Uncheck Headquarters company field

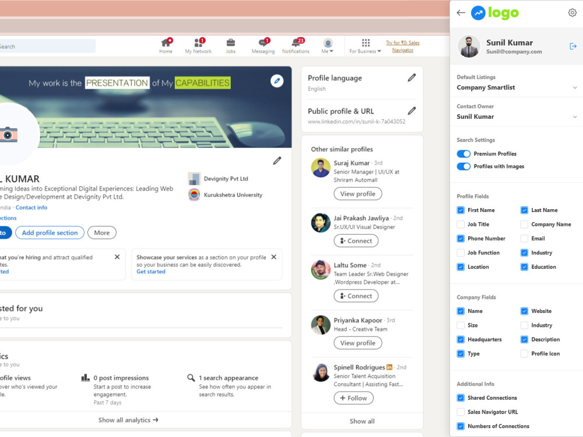pos(461,339)
